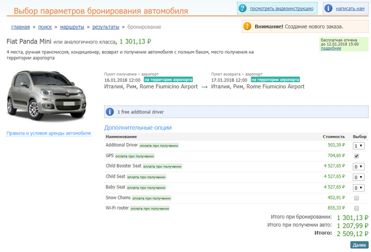The height and width of the screenshot is (252, 371).
Task: Click the Child Booster Seat option name
Action: [123, 166]
